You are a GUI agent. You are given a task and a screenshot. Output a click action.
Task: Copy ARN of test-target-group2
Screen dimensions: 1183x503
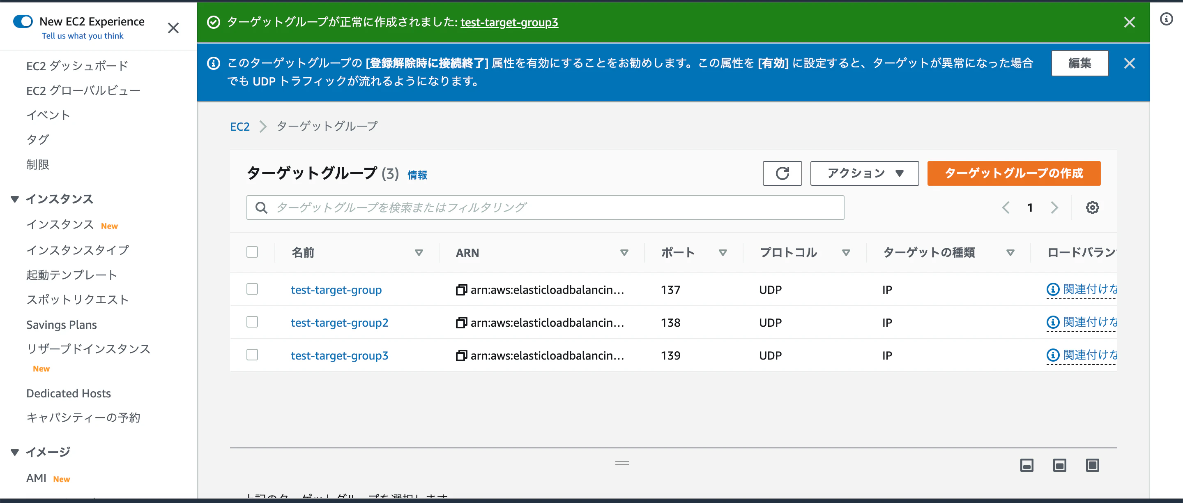461,323
